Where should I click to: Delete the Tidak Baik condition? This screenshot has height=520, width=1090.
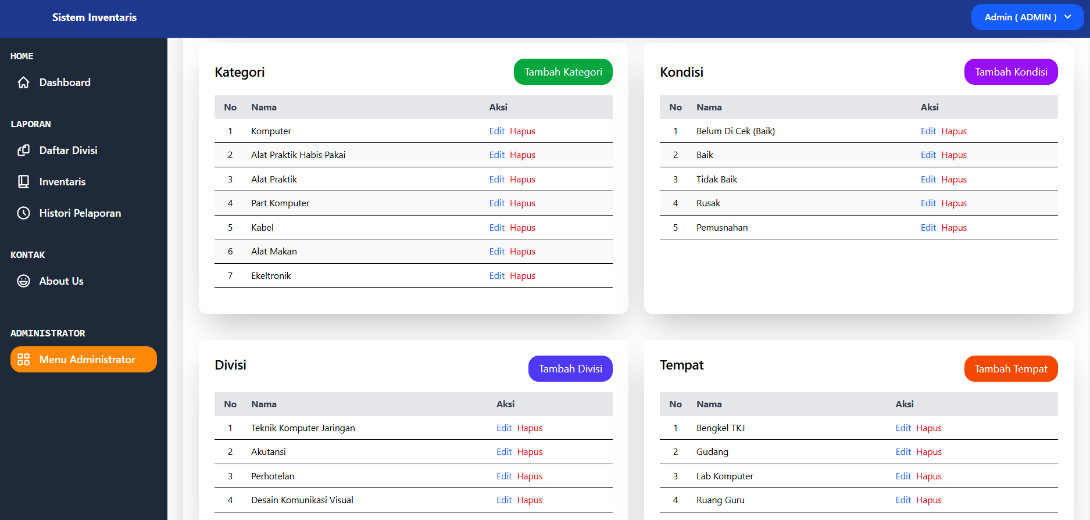coord(954,180)
